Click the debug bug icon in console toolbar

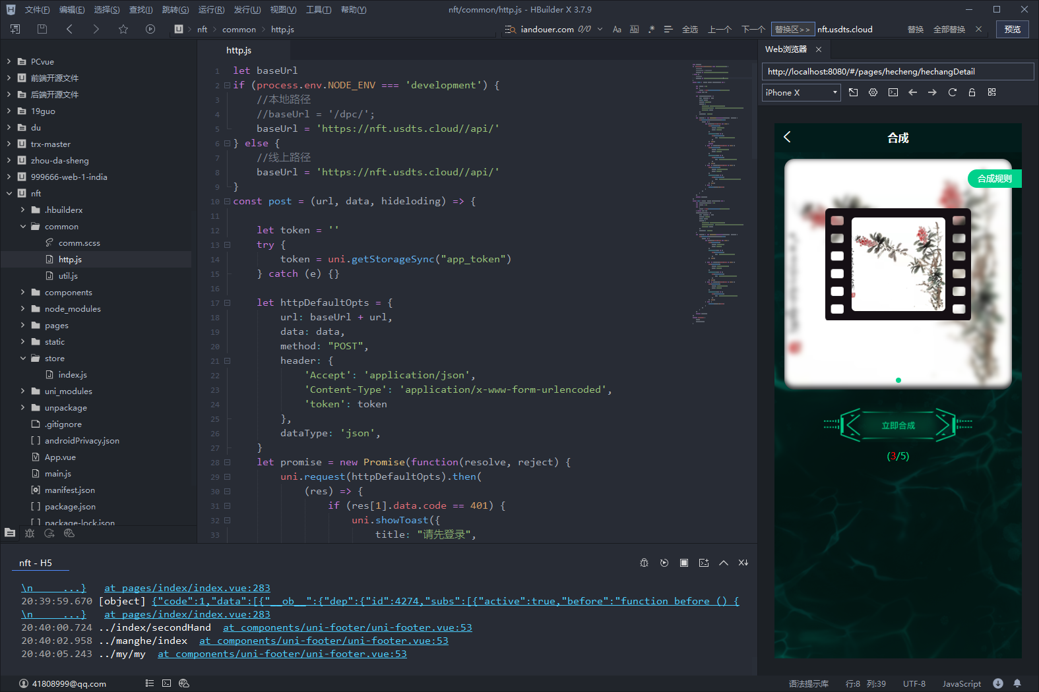645,563
